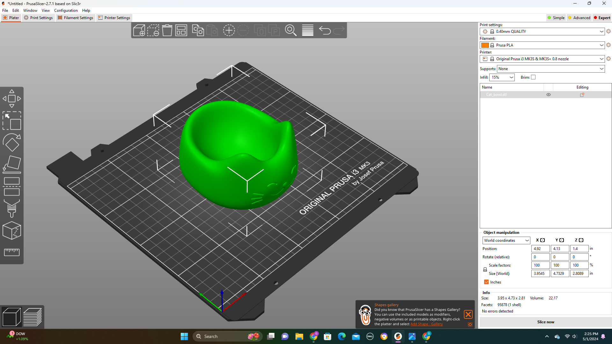
Task: Open the File menu
Action: tap(5, 11)
